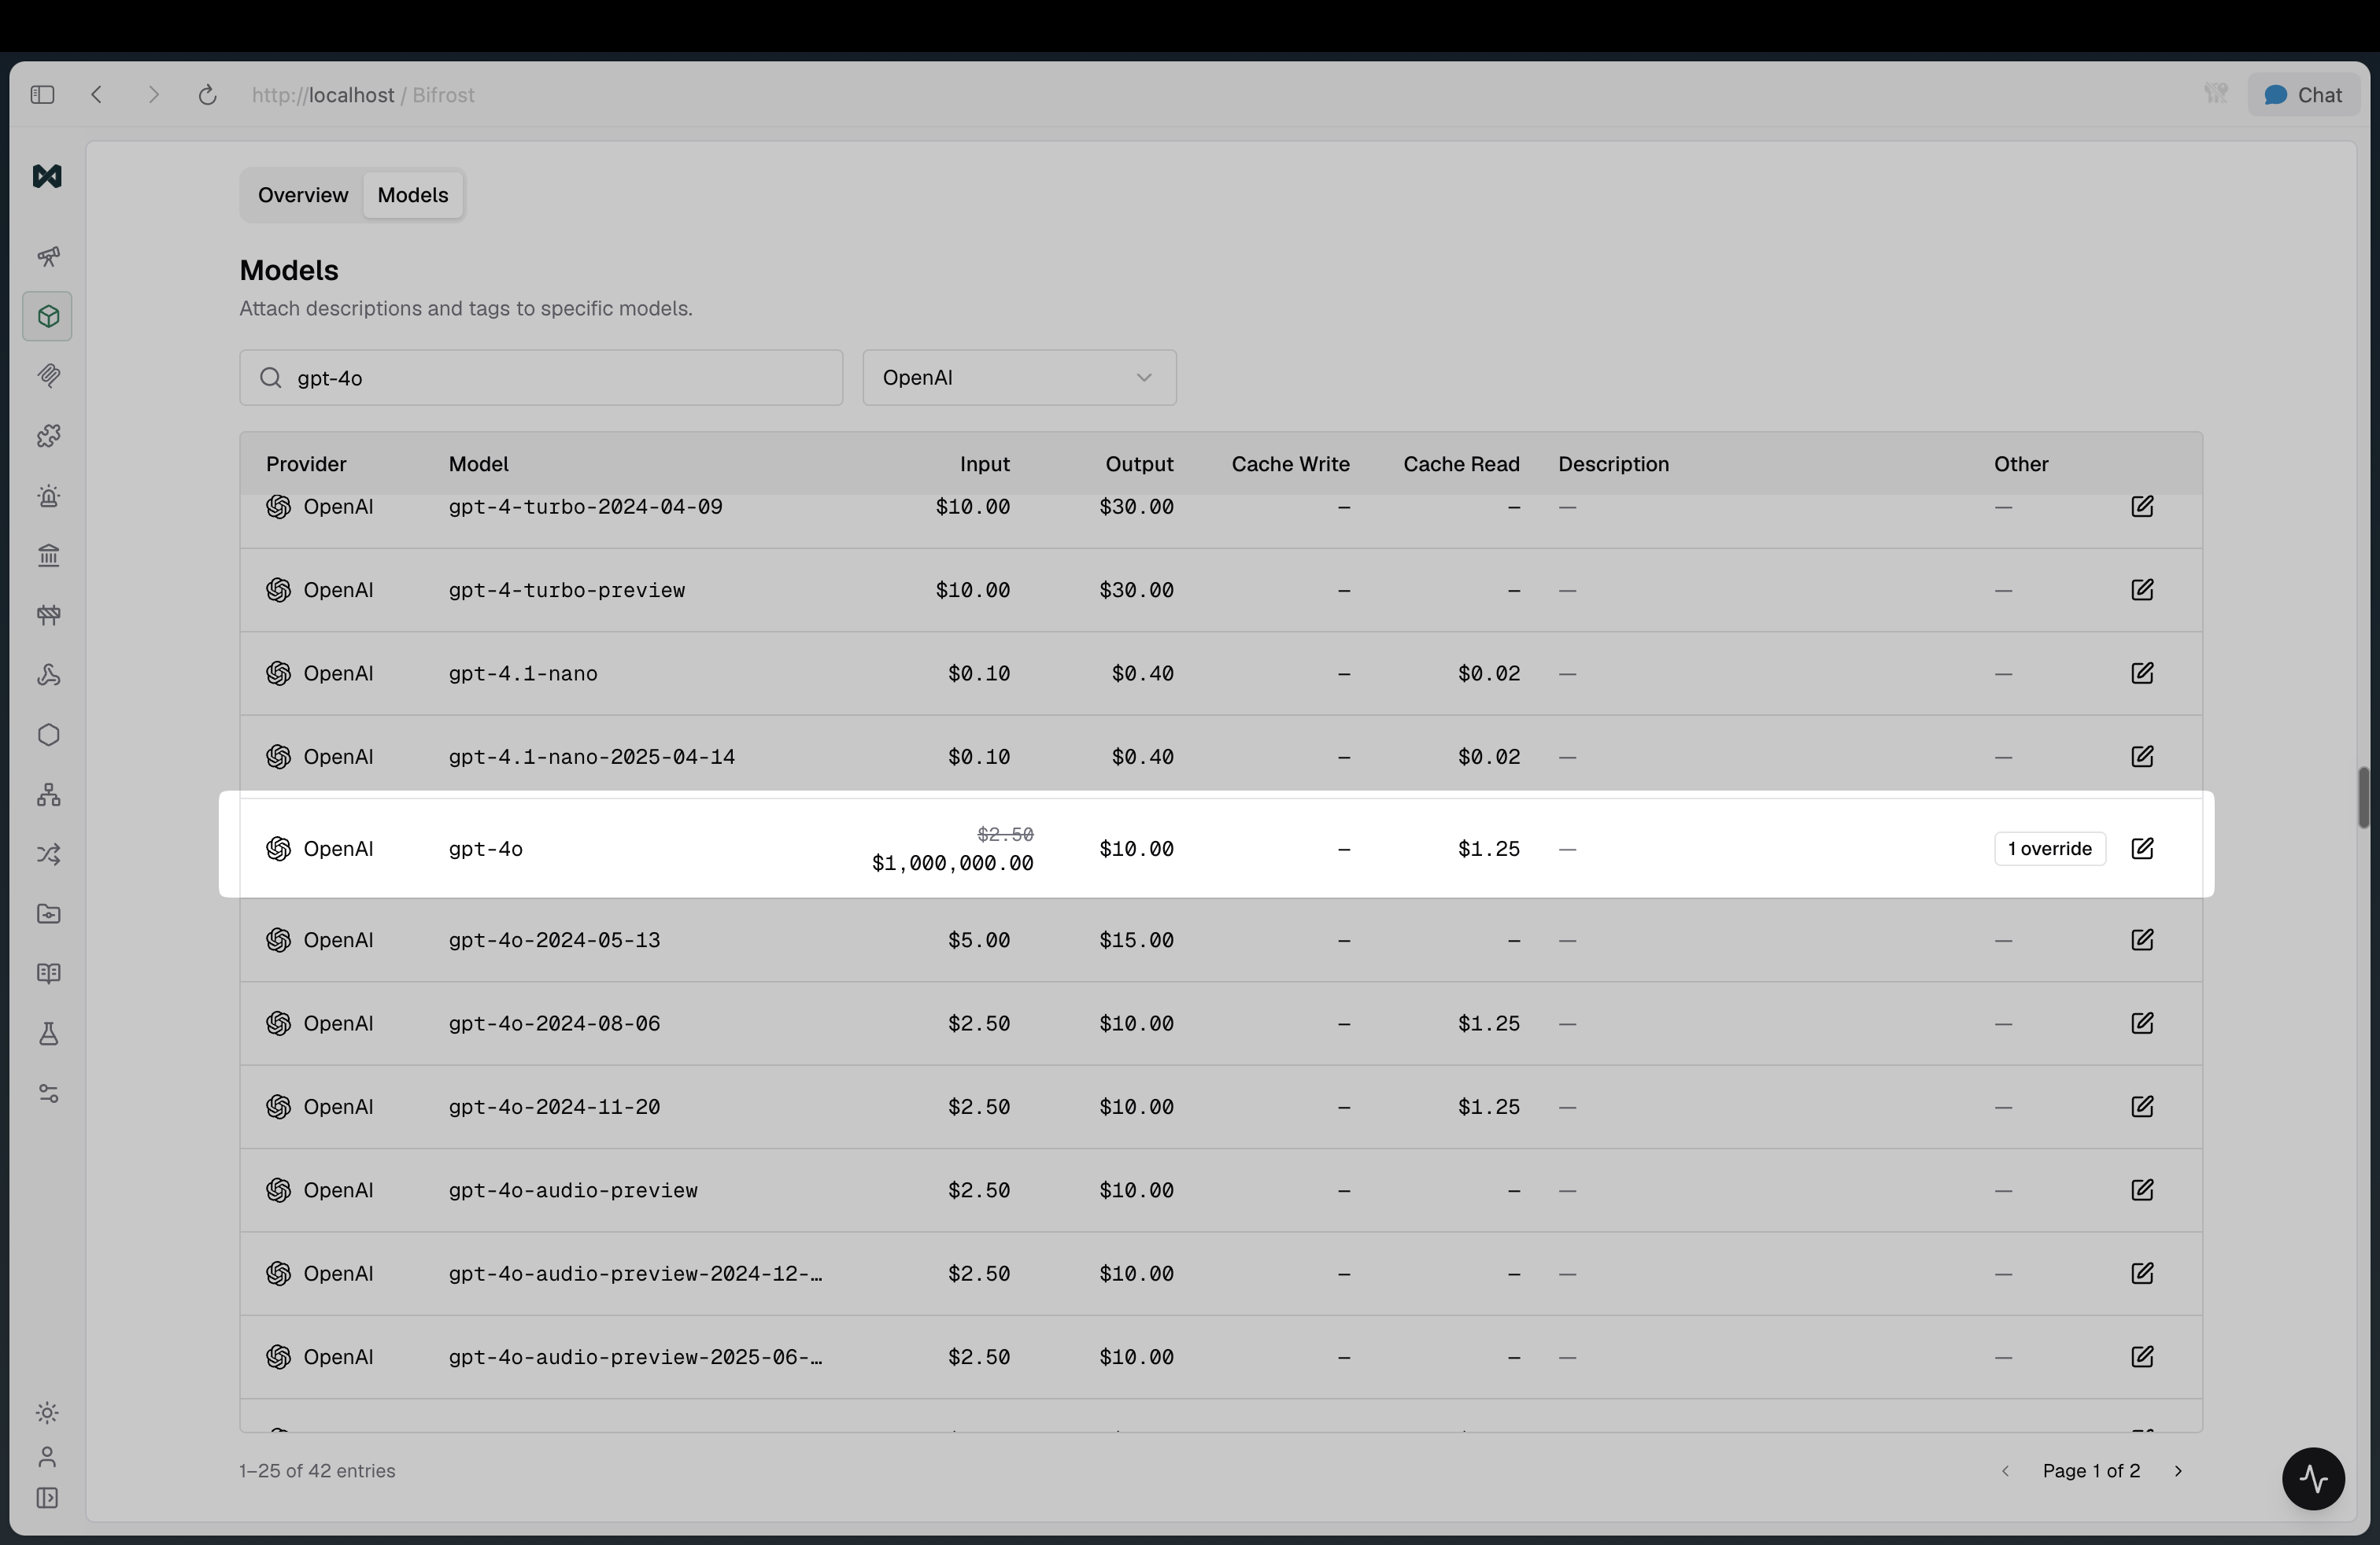Open the OpenAI provider filter dropdown
The width and height of the screenshot is (2380, 1545).
(1019, 378)
